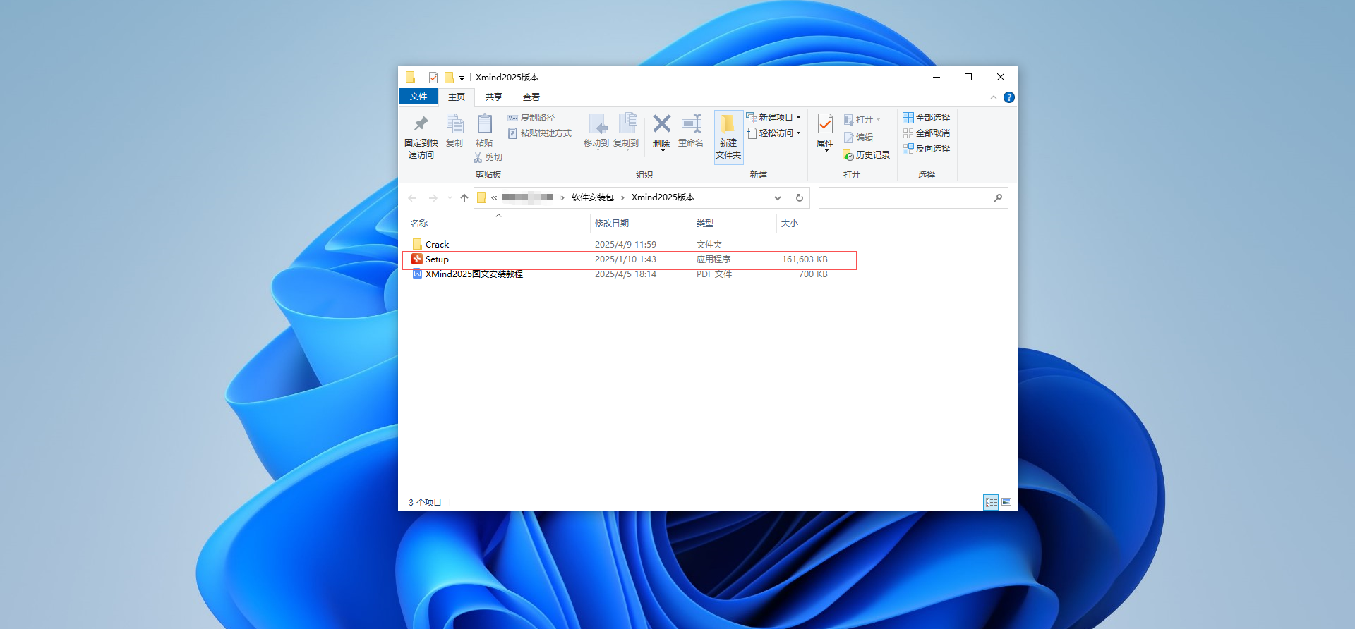Open the address bar history dropdown

(777, 198)
